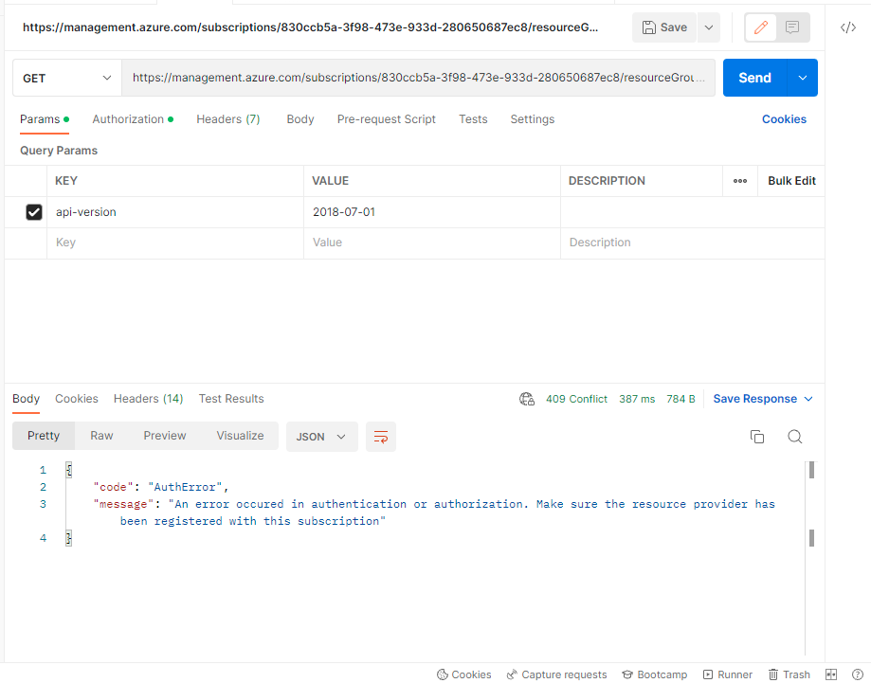Click the Cookies link beside request tabs
The height and width of the screenshot is (683, 871).
pos(784,119)
